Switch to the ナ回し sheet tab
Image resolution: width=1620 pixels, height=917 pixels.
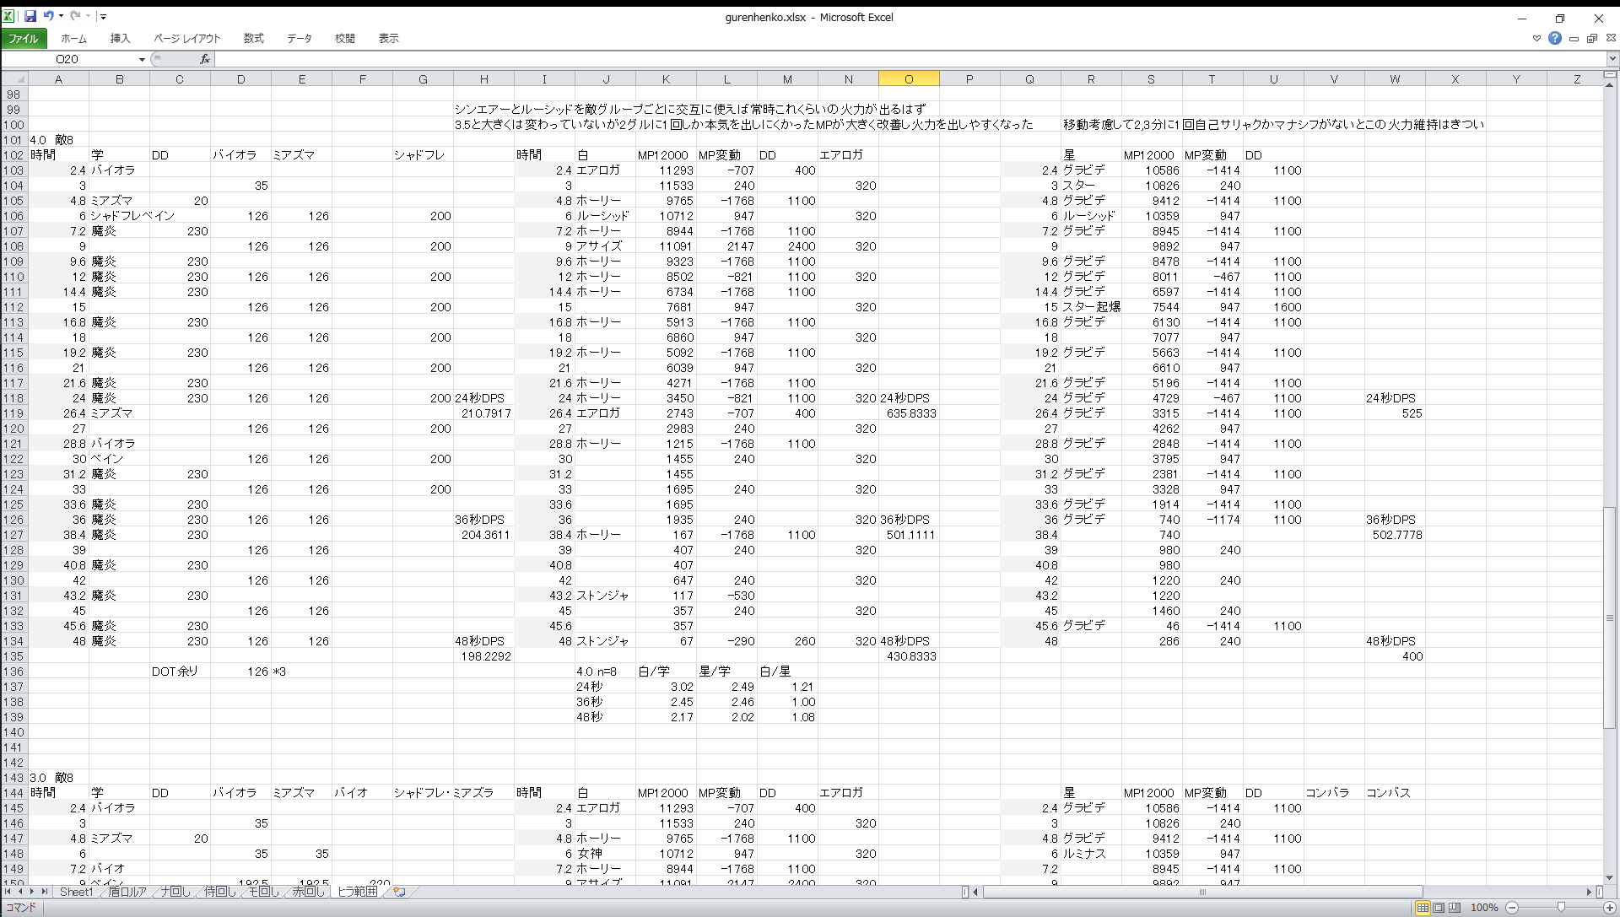coord(175,892)
